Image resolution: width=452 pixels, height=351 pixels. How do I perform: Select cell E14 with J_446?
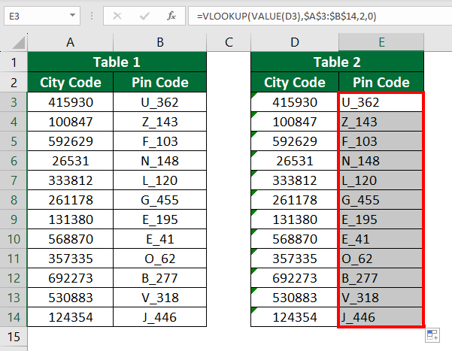pos(381,317)
